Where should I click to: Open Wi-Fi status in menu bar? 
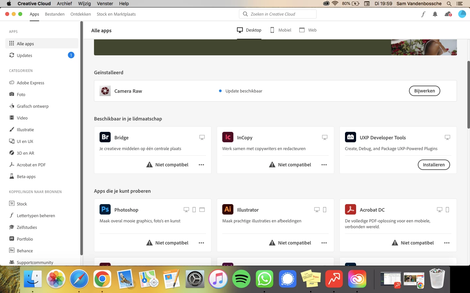(335, 4)
